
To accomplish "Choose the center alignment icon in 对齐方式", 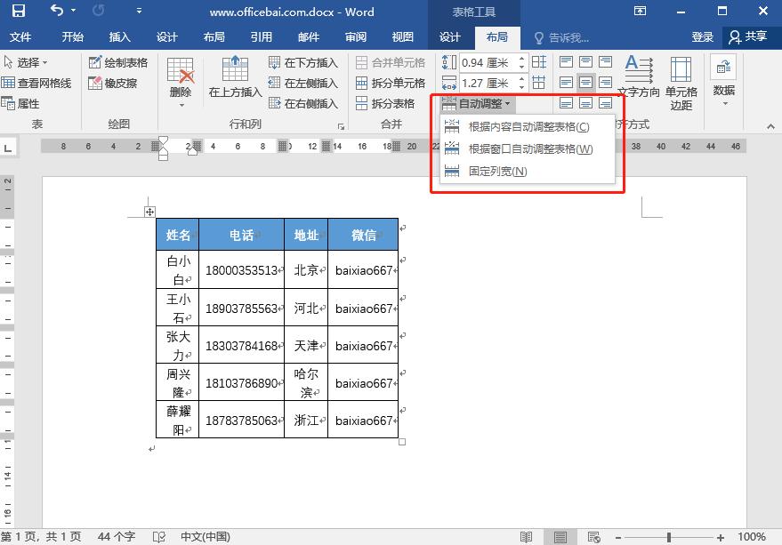I will point(585,82).
